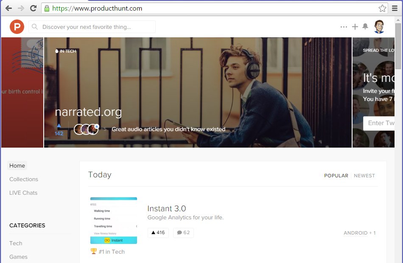Click the Today heading
403x263 pixels.
pyautogui.click(x=100, y=175)
